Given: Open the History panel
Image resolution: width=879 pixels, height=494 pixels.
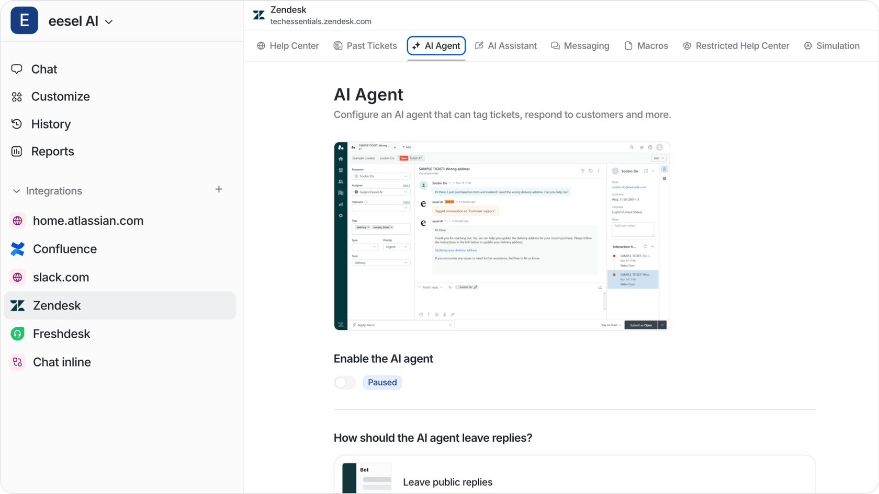Looking at the screenshot, I should pyautogui.click(x=50, y=124).
